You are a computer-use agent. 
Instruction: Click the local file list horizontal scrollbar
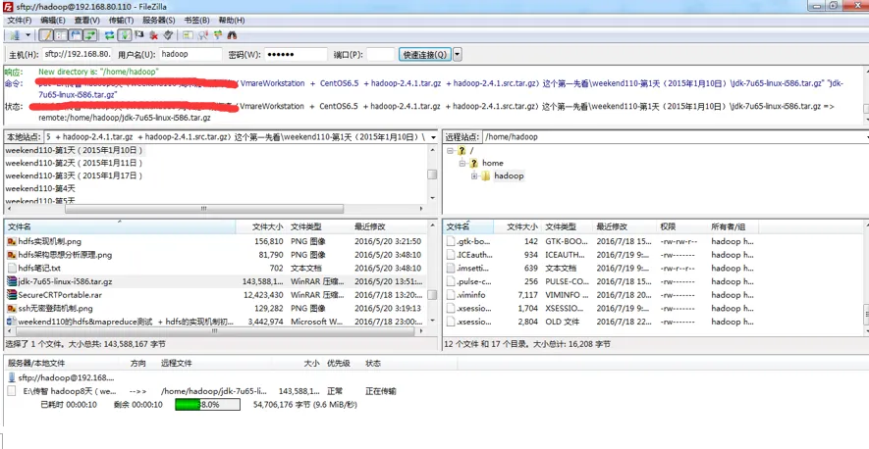coord(214,331)
